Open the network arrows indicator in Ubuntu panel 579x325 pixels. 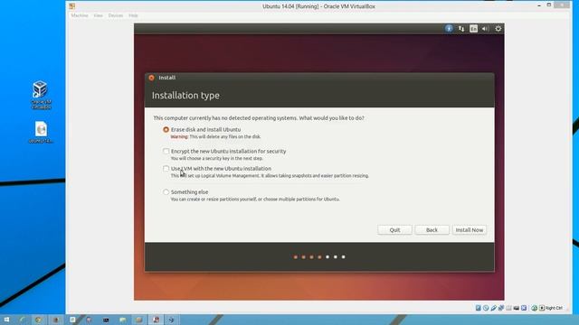tap(461, 28)
